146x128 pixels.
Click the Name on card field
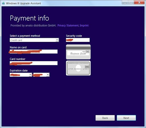tap(34, 52)
